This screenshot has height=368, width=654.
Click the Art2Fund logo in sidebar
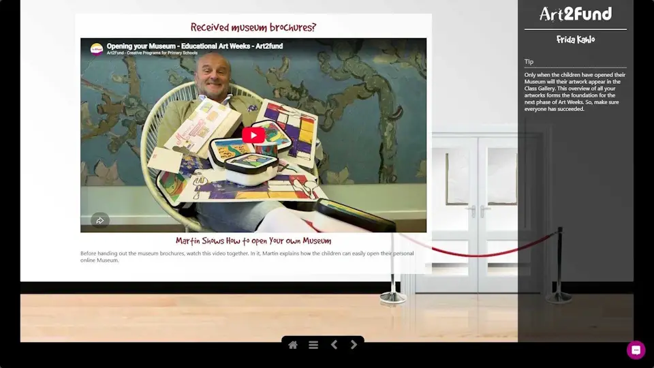pos(576,14)
